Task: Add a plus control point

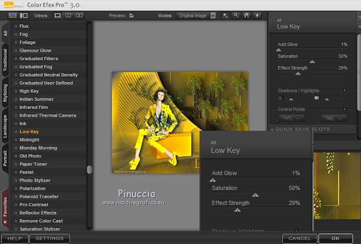Action: click(334, 118)
